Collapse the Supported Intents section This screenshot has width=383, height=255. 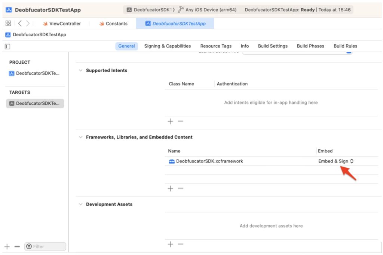click(80, 70)
